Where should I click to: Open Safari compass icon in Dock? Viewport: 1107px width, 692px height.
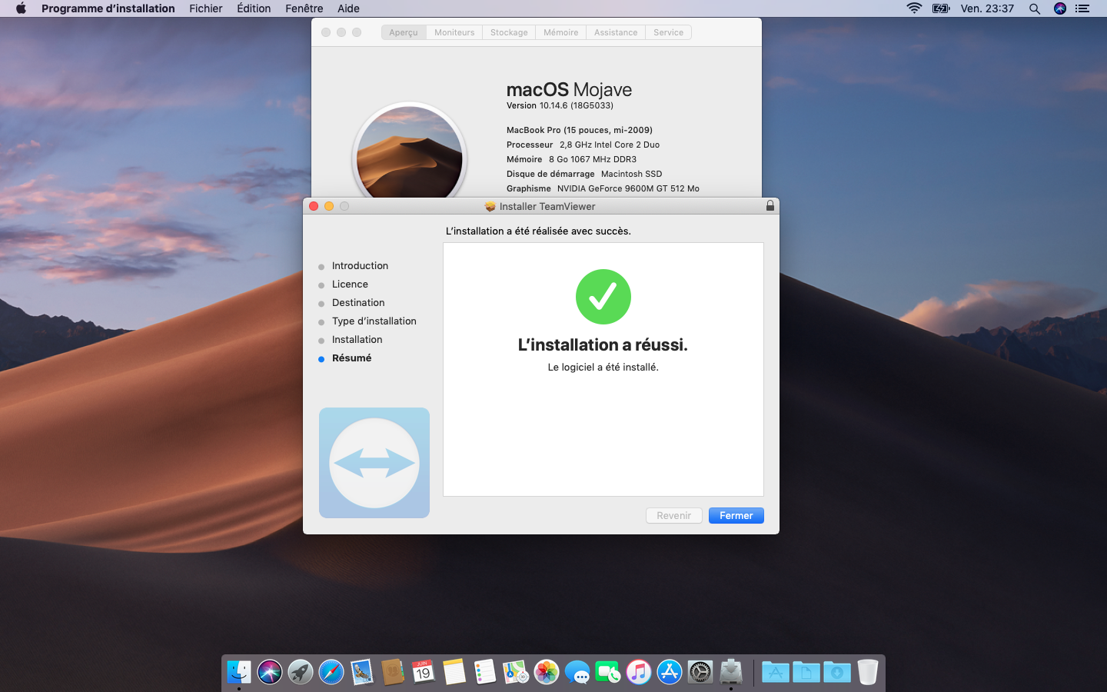coord(331,672)
